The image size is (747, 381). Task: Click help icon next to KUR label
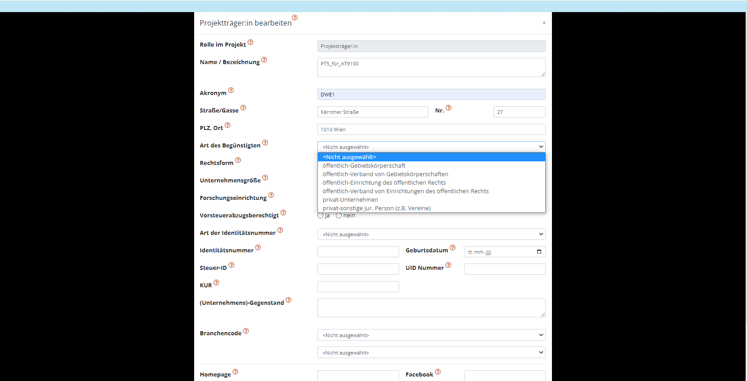pyautogui.click(x=216, y=282)
